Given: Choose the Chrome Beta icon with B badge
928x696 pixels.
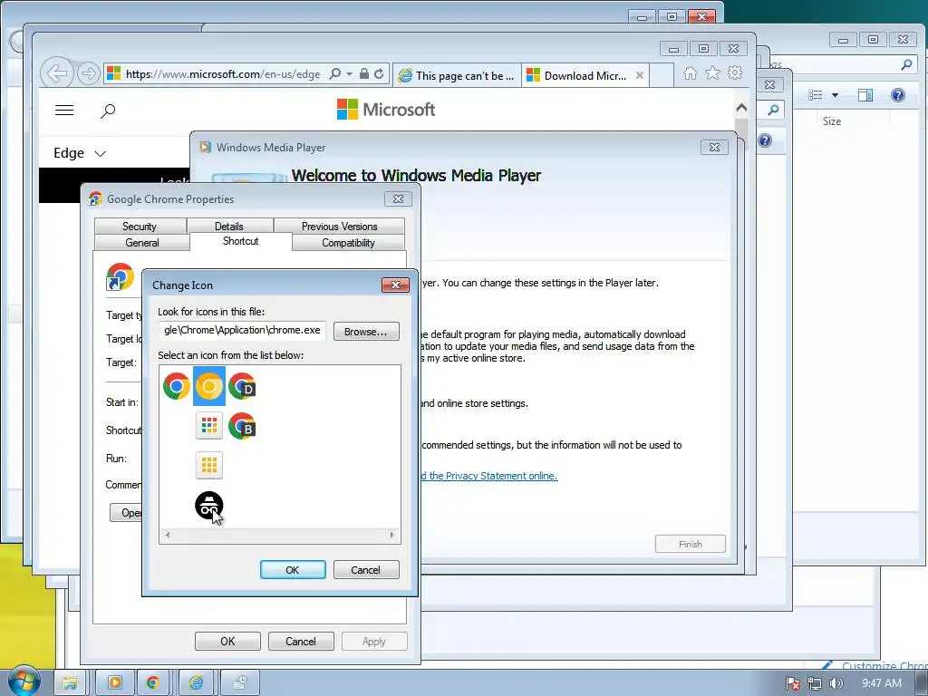Looking at the screenshot, I should point(241,426).
